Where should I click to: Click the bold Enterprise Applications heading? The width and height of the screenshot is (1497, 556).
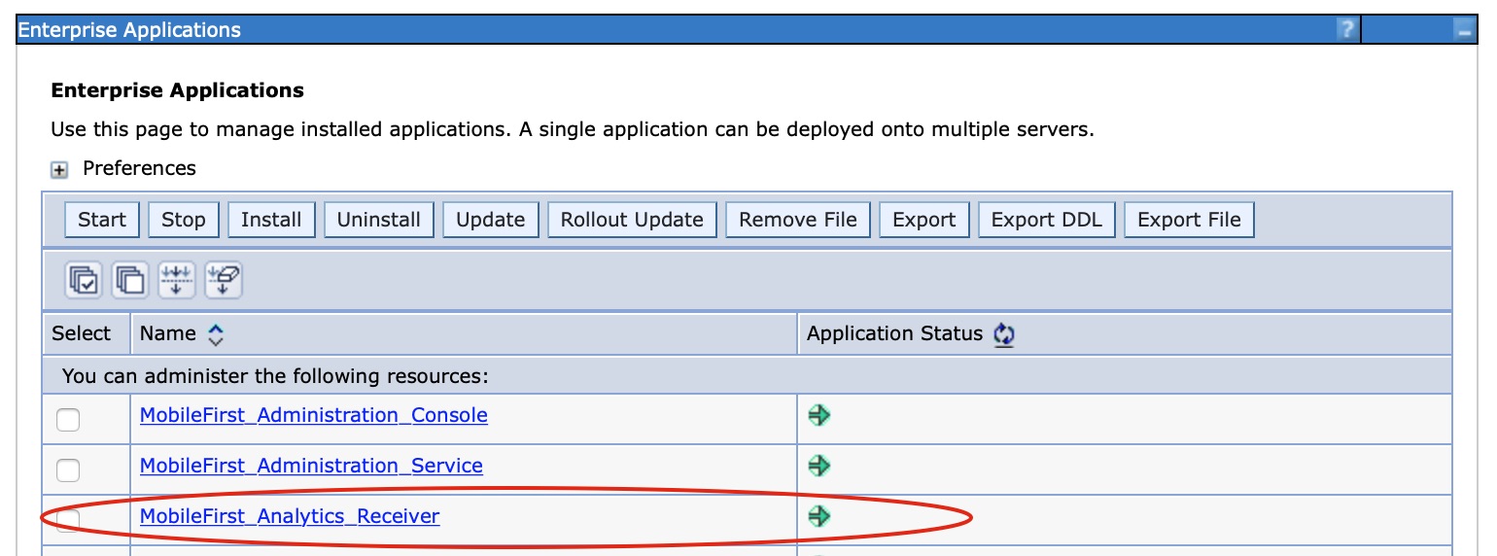click(x=178, y=90)
